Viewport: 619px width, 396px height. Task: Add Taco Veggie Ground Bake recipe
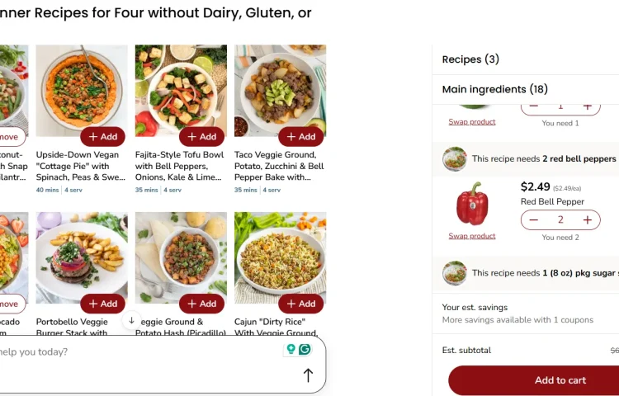[300, 137]
